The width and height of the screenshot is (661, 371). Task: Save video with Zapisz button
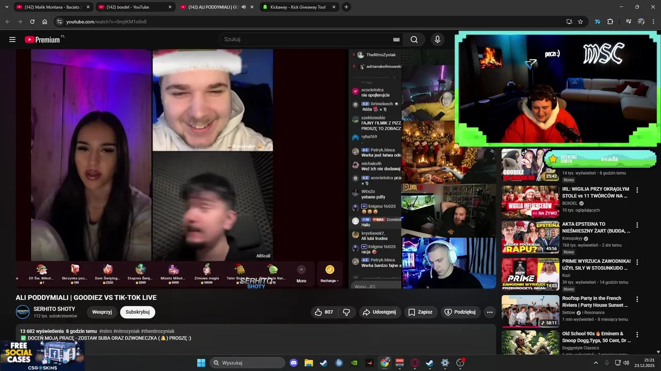coord(420,312)
